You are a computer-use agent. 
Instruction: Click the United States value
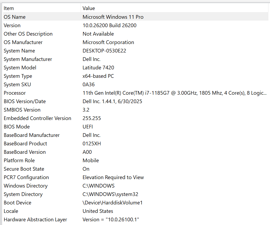(x=98, y=211)
